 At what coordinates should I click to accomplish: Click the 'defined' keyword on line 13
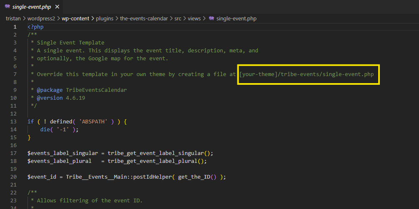click(x=61, y=122)
